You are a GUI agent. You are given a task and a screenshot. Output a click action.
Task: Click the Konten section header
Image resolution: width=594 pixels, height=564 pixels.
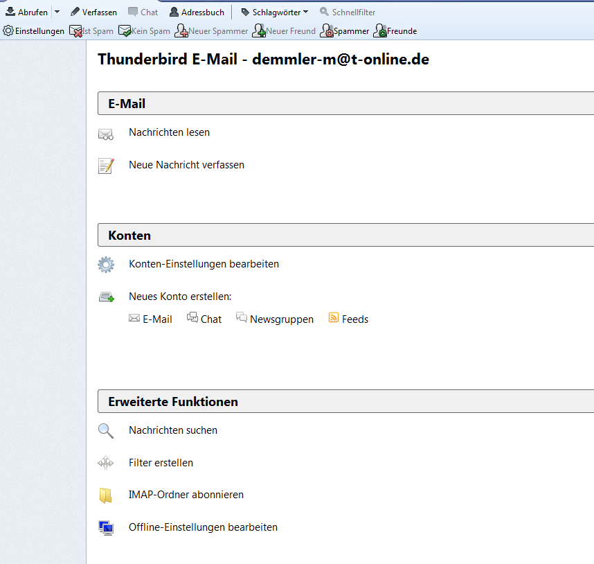(x=345, y=235)
